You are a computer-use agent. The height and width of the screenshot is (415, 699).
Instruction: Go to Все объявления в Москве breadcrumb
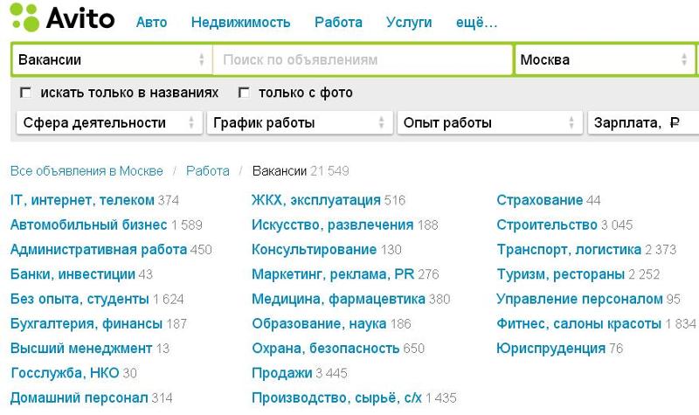coord(87,170)
